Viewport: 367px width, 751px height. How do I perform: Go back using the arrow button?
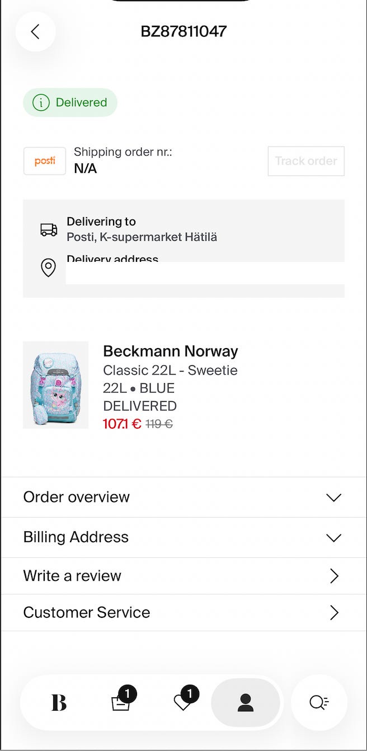[x=35, y=32]
